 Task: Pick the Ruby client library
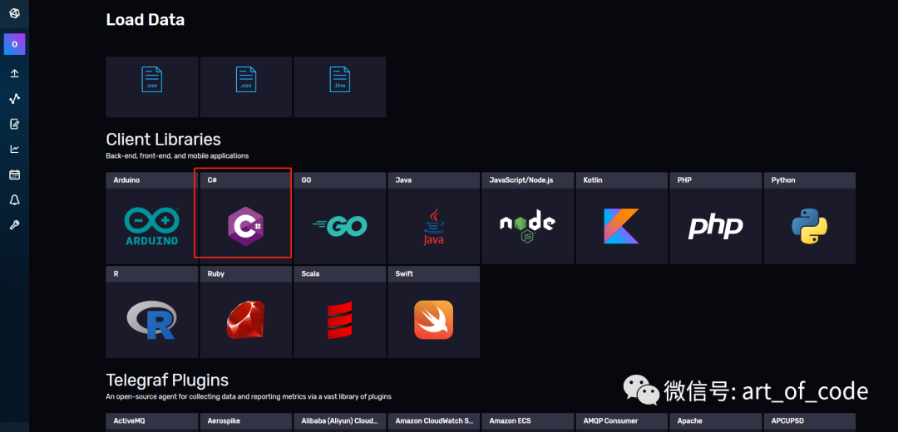click(x=245, y=317)
